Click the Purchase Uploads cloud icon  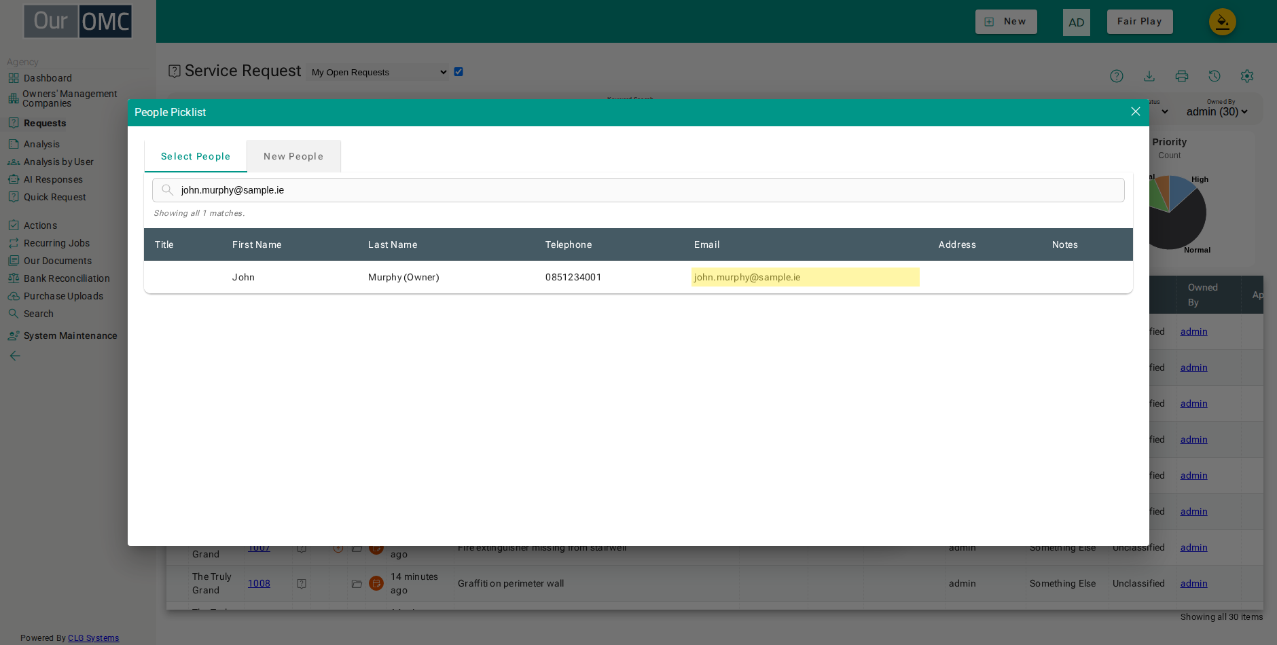pyautogui.click(x=14, y=296)
